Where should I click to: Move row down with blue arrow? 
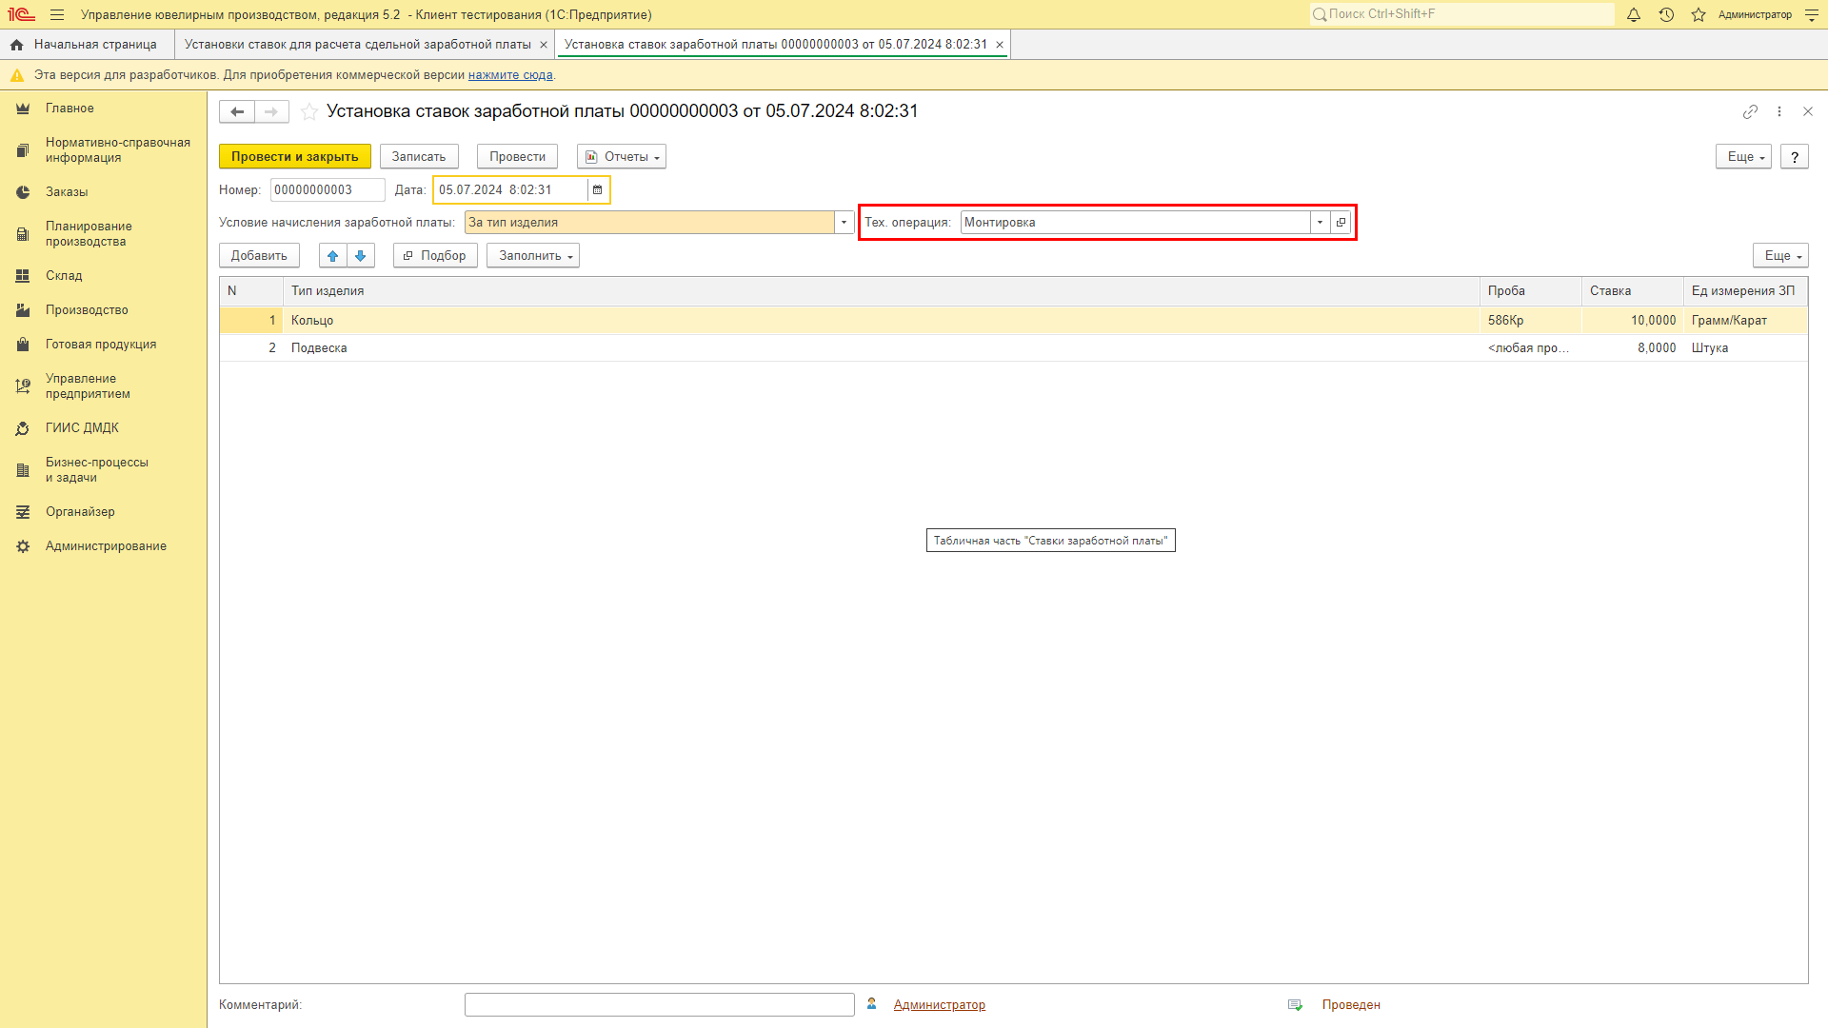(361, 255)
